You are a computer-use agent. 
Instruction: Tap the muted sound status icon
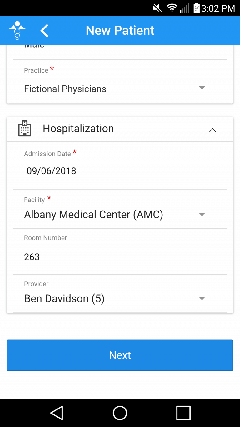click(157, 8)
